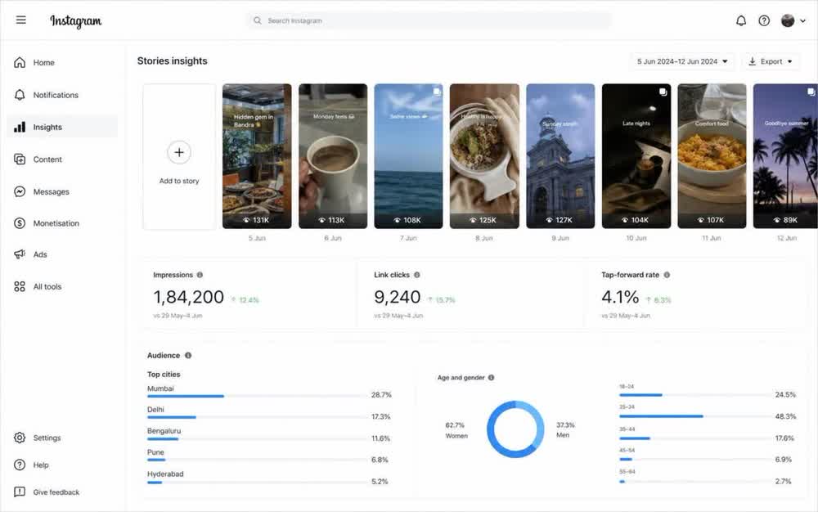Click the Add to story label
Screen dimensions: 818x512
[x=179, y=181]
